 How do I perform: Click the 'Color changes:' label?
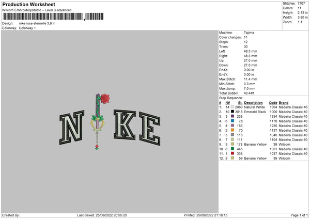pos(230,37)
